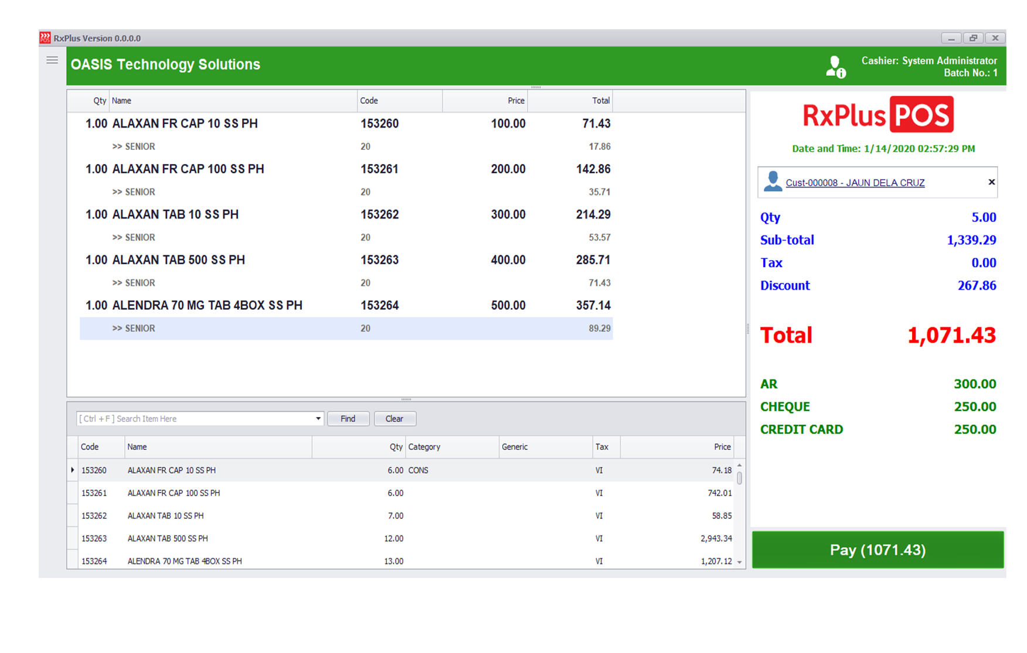Click the cashier info user icon
The image size is (1027, 653).
(x=835, y=67)
